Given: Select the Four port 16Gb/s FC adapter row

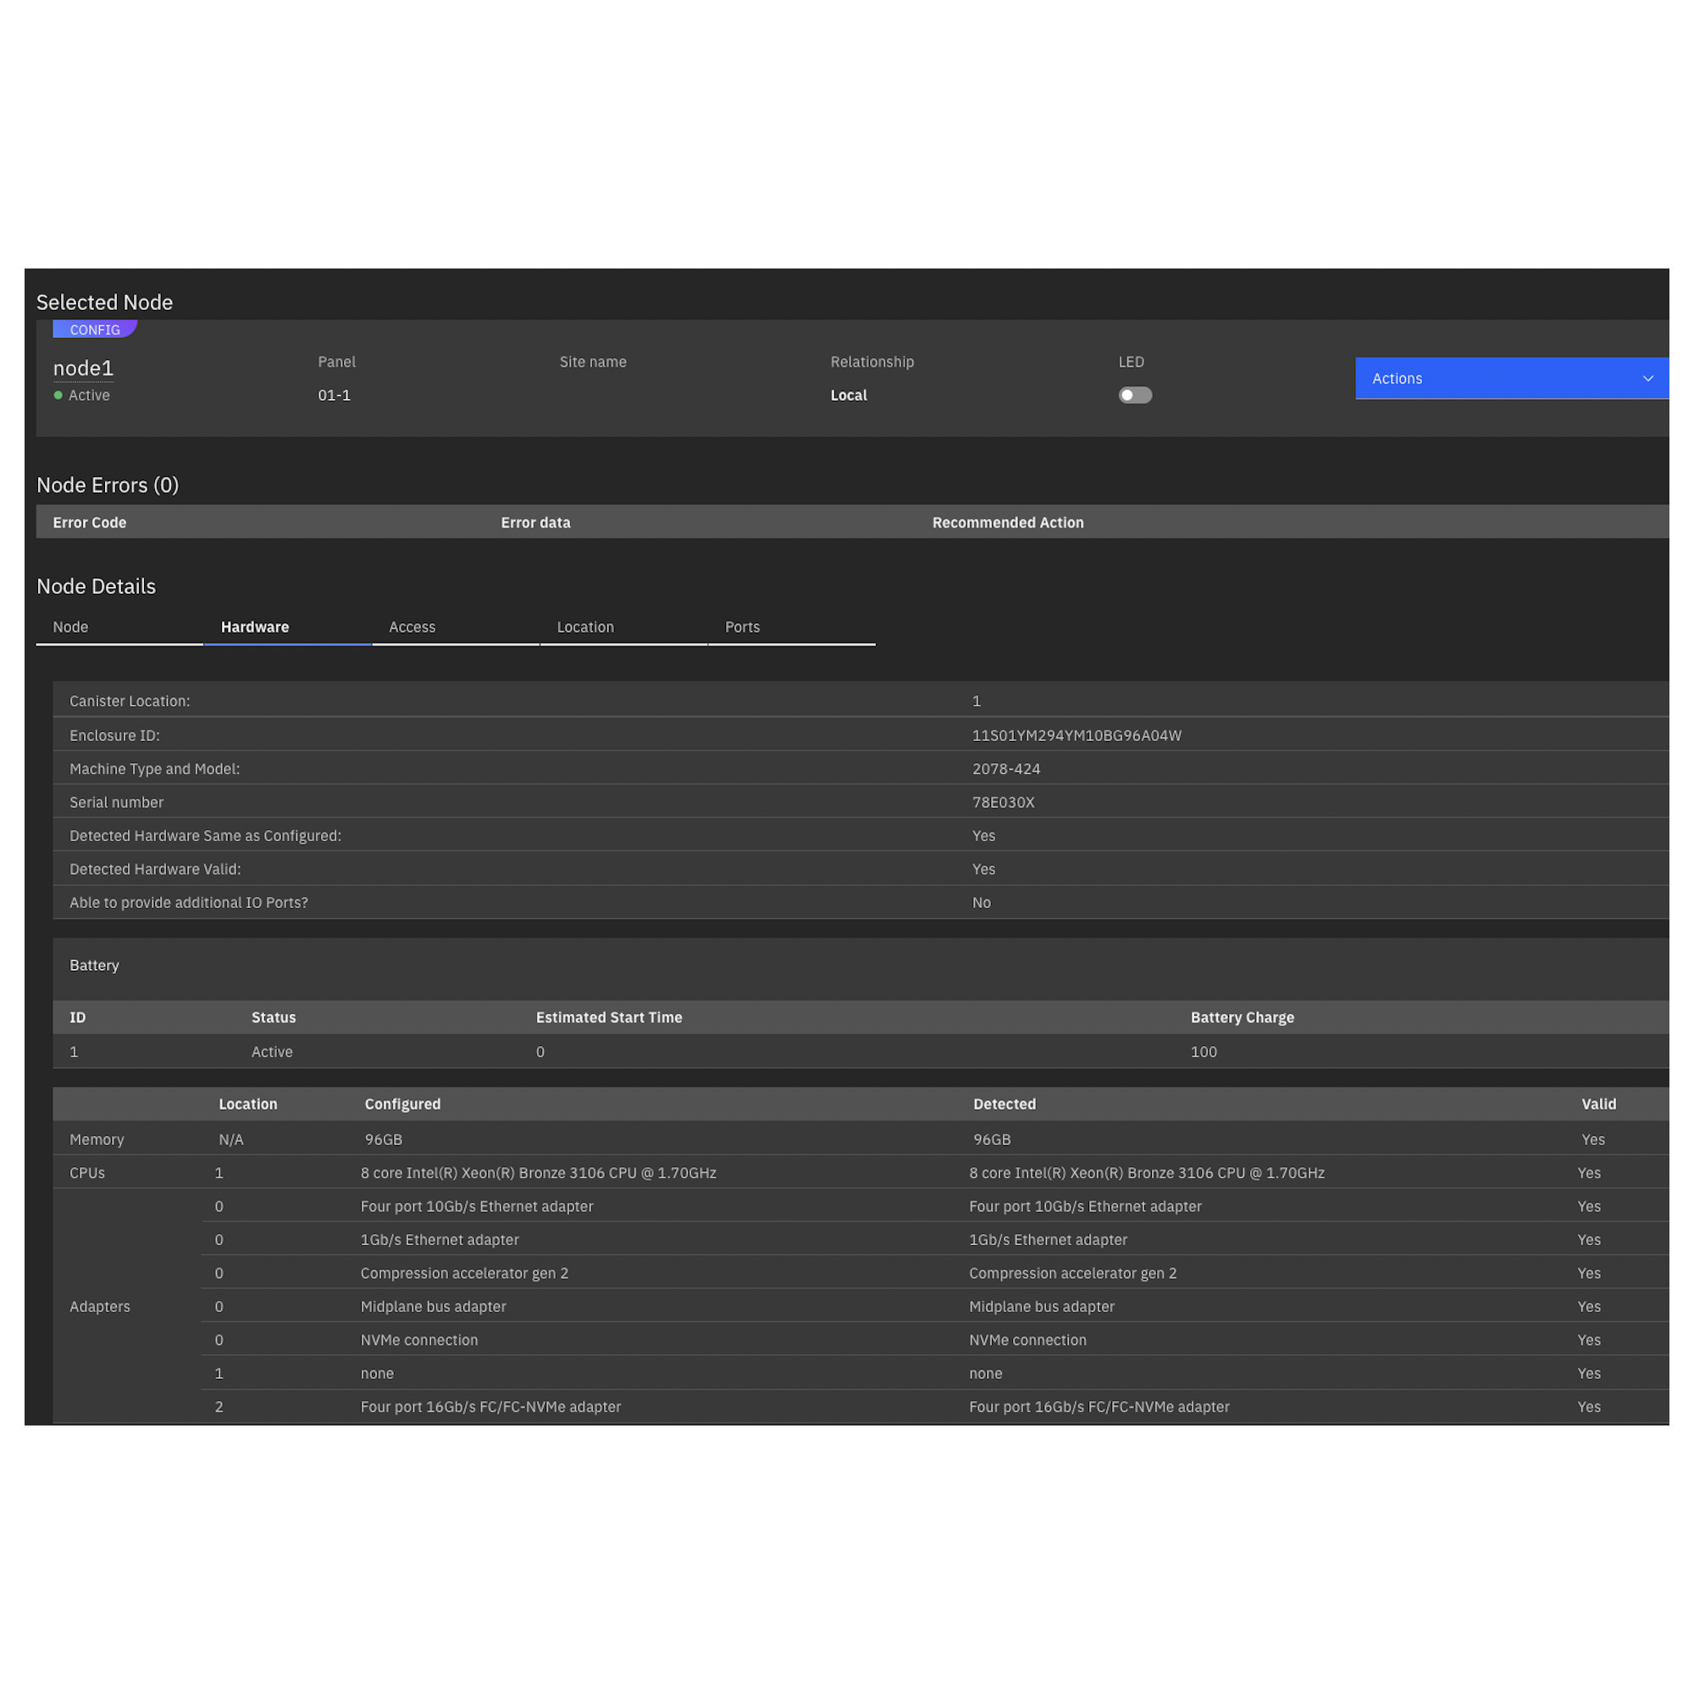Looking at the screenshot, I should point(490,1406).
